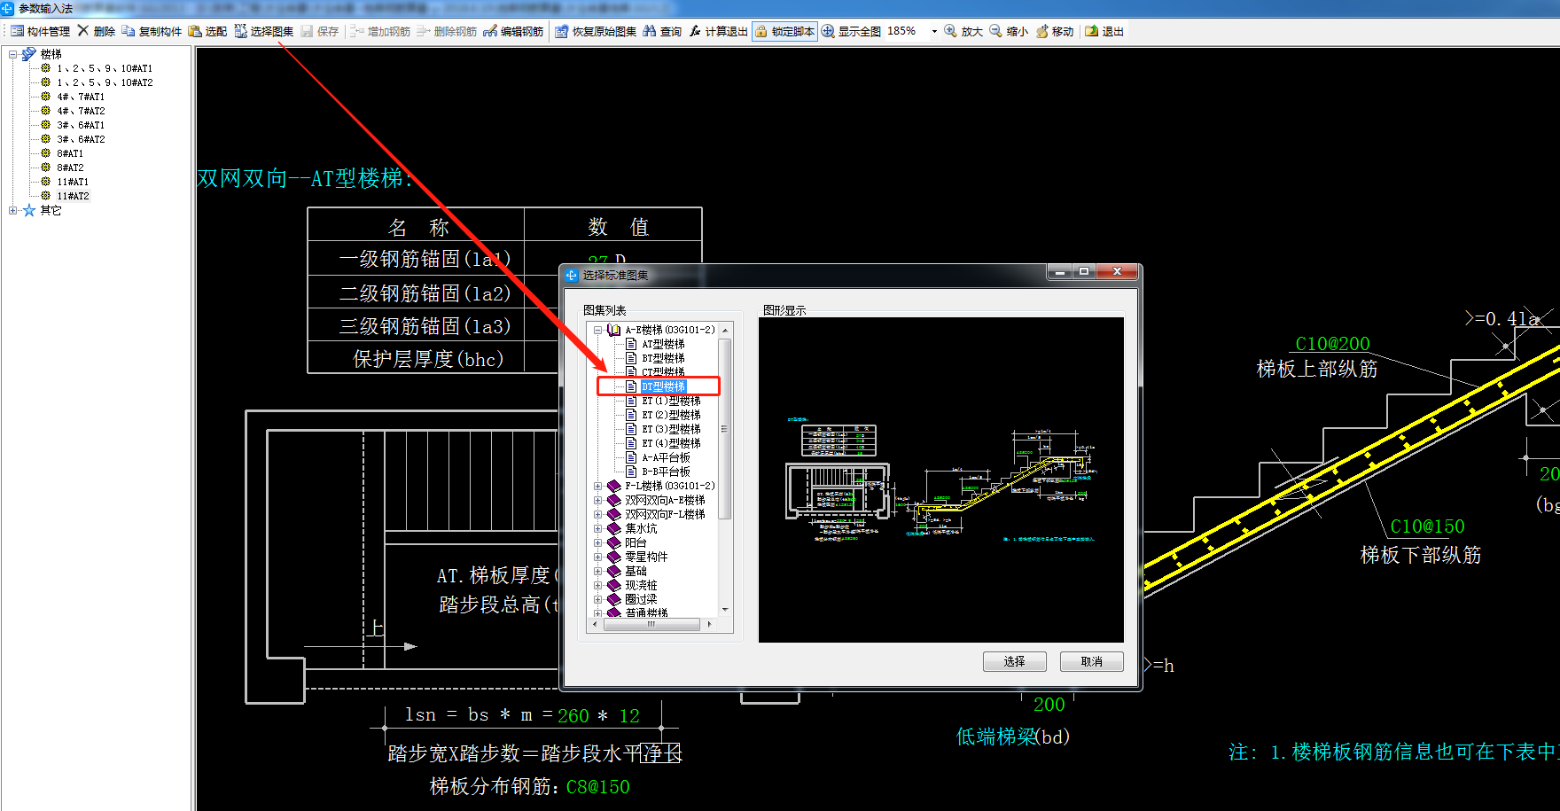Confirm with the 选择 button in the dialog
Image resolution: width=1560 pixels, height=811 pixels.
coord(1014,661)
